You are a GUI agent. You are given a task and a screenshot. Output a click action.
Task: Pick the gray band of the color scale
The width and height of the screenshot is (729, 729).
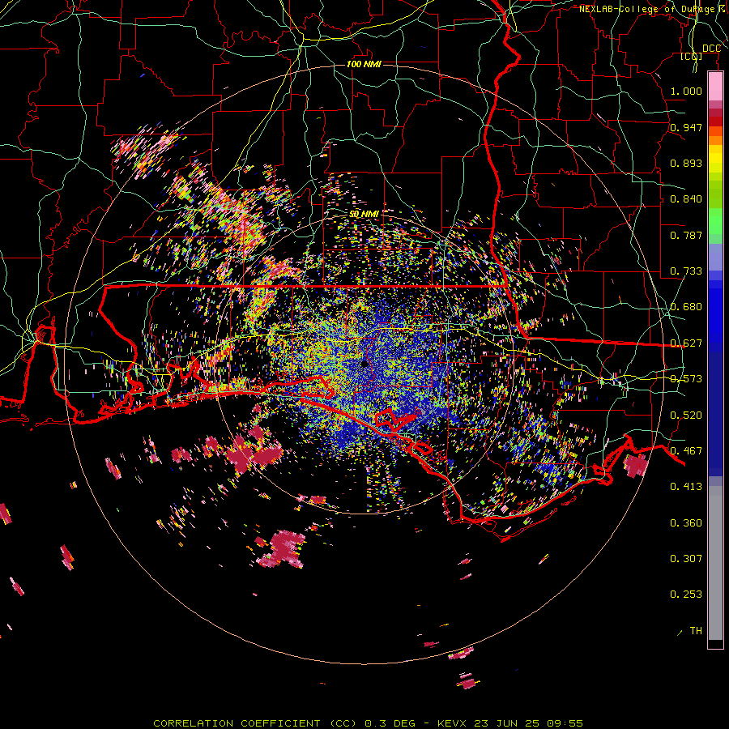715,563
